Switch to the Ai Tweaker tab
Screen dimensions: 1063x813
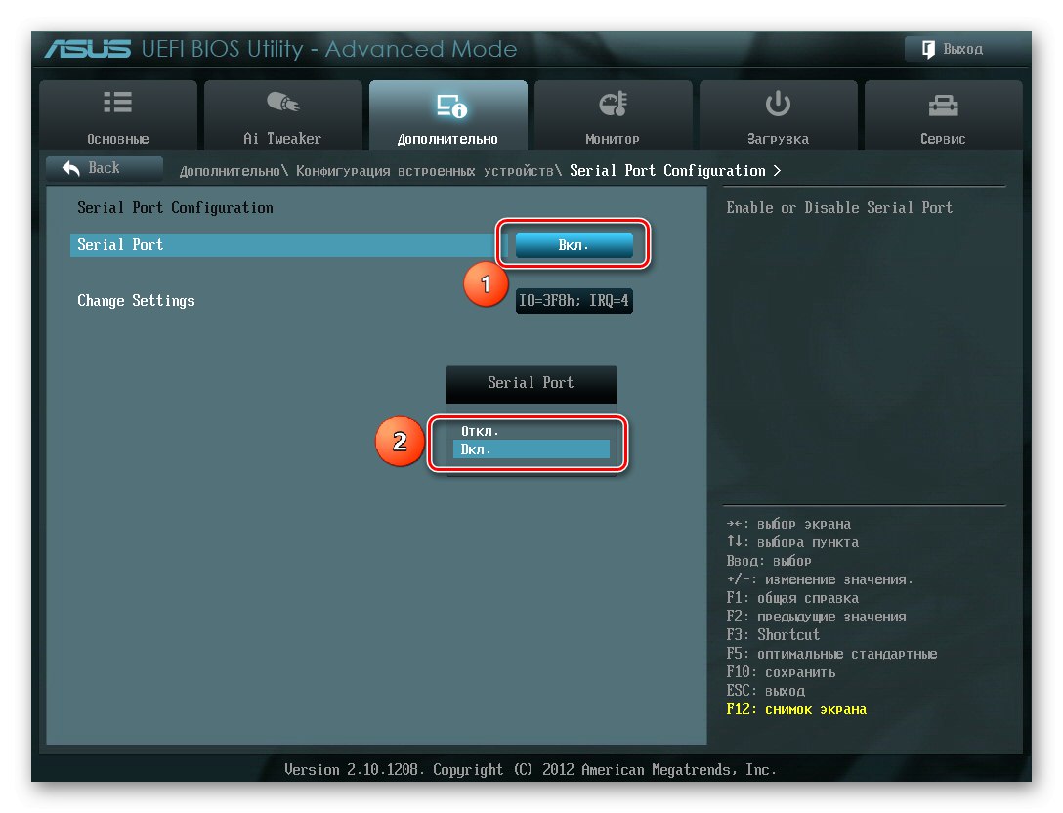282,115
